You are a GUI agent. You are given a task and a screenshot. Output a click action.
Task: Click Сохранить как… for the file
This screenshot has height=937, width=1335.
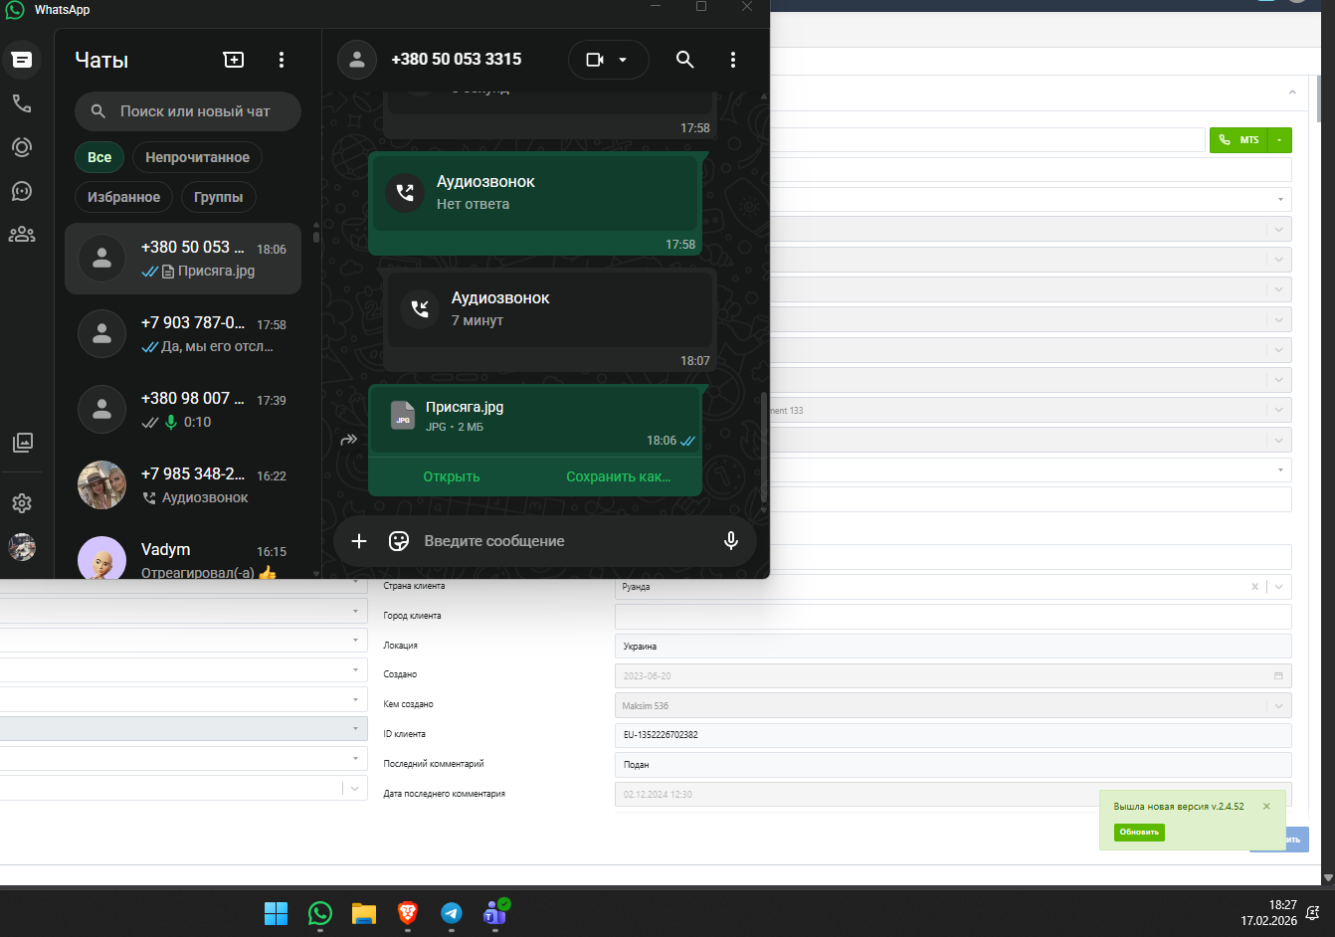click(619, 476)
